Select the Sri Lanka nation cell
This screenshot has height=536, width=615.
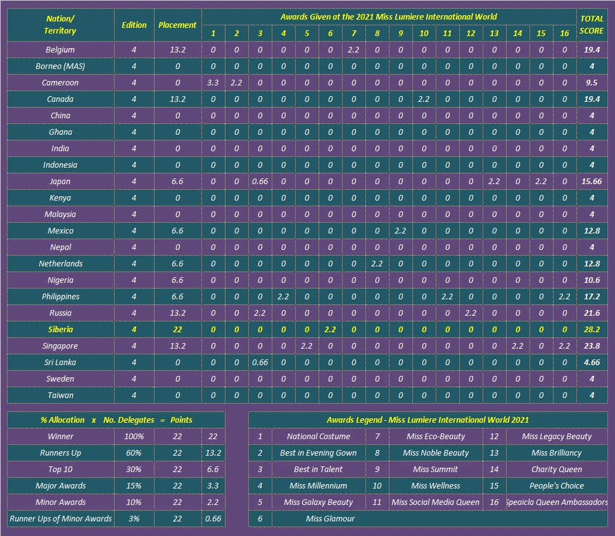click(60, 363)
